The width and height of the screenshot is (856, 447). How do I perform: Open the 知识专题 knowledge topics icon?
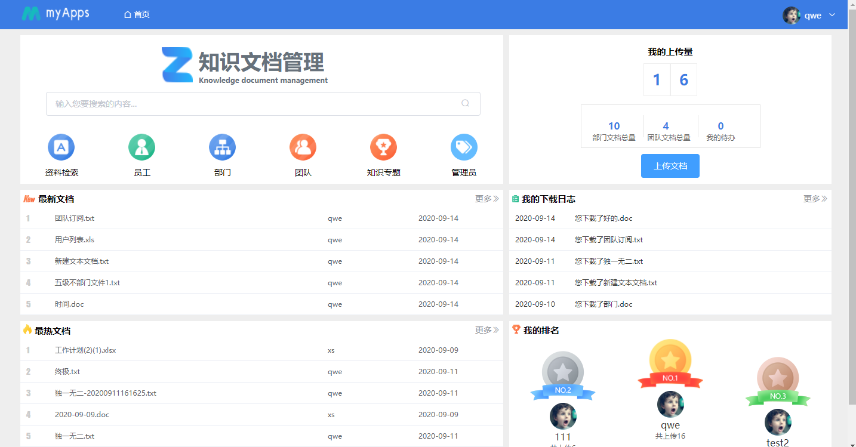click(383, 147)
